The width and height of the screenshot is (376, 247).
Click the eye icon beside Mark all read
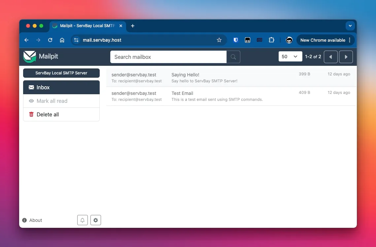(x=31, y=101)
